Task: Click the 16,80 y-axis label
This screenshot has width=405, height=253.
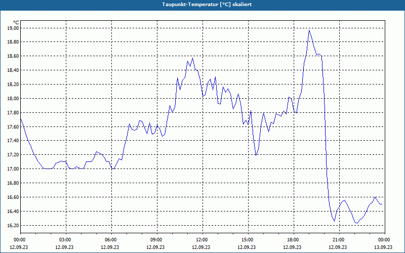Action: [x=14, y=183]
